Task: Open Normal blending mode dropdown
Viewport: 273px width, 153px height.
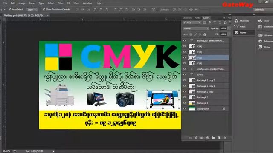Action: pyautogui.click(x=195, y=28)
